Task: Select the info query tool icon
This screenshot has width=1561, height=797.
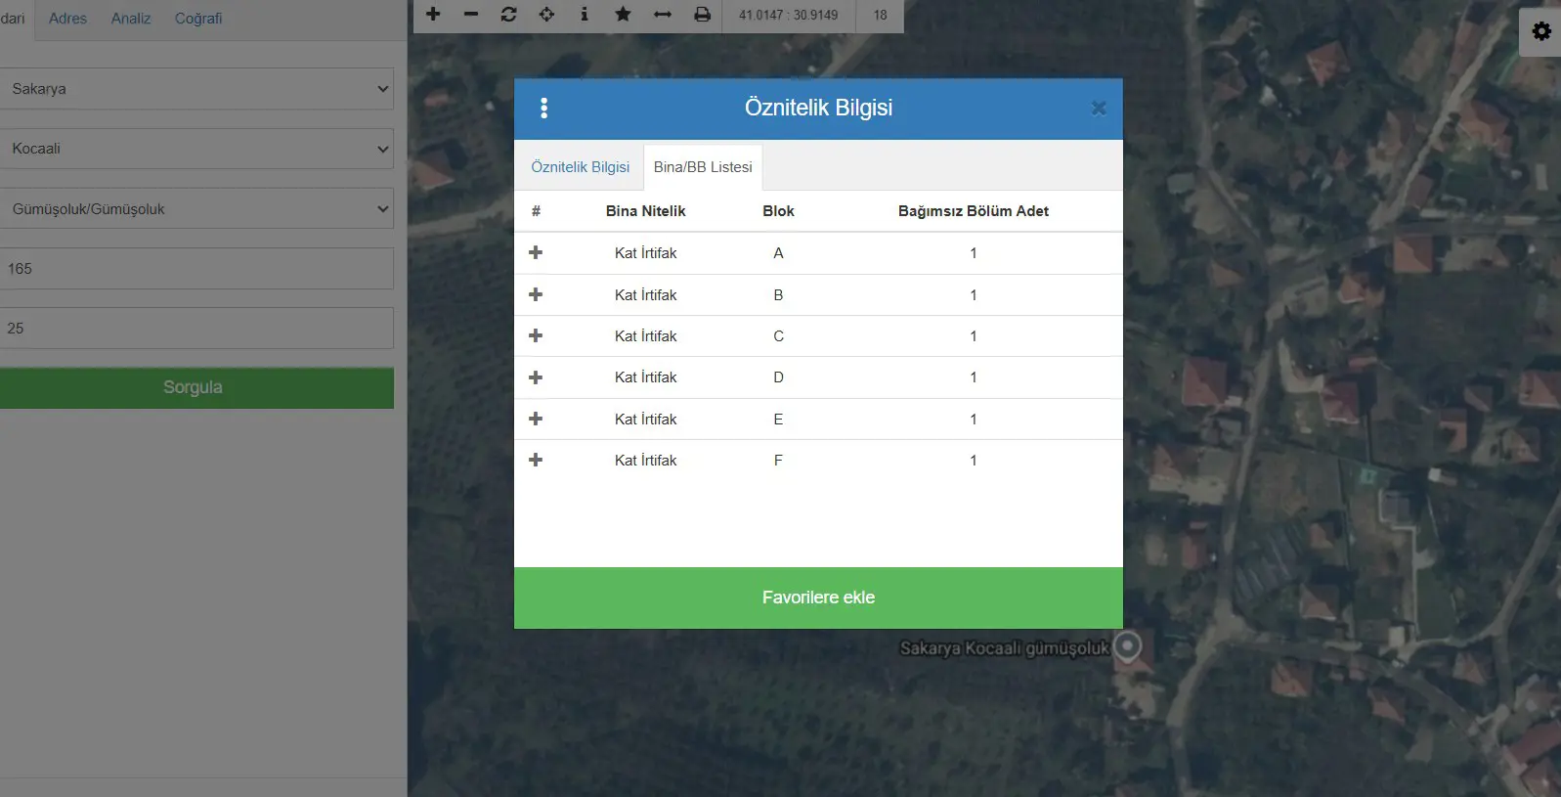Action: (585, 15)
